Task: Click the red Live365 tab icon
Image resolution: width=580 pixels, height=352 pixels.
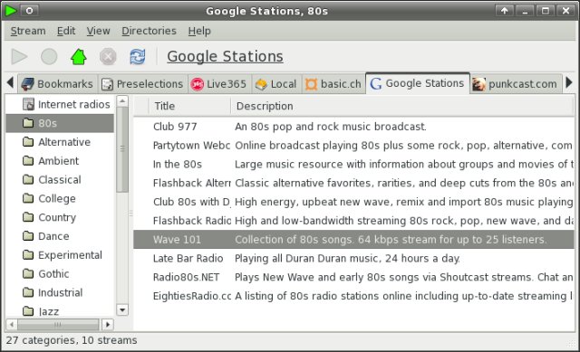Action: (x=198, y=84)
